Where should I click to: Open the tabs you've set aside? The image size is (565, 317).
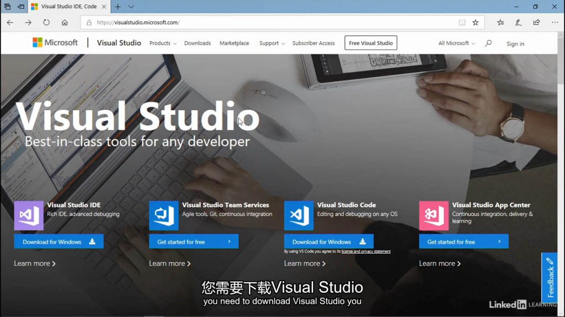point(7,7)
